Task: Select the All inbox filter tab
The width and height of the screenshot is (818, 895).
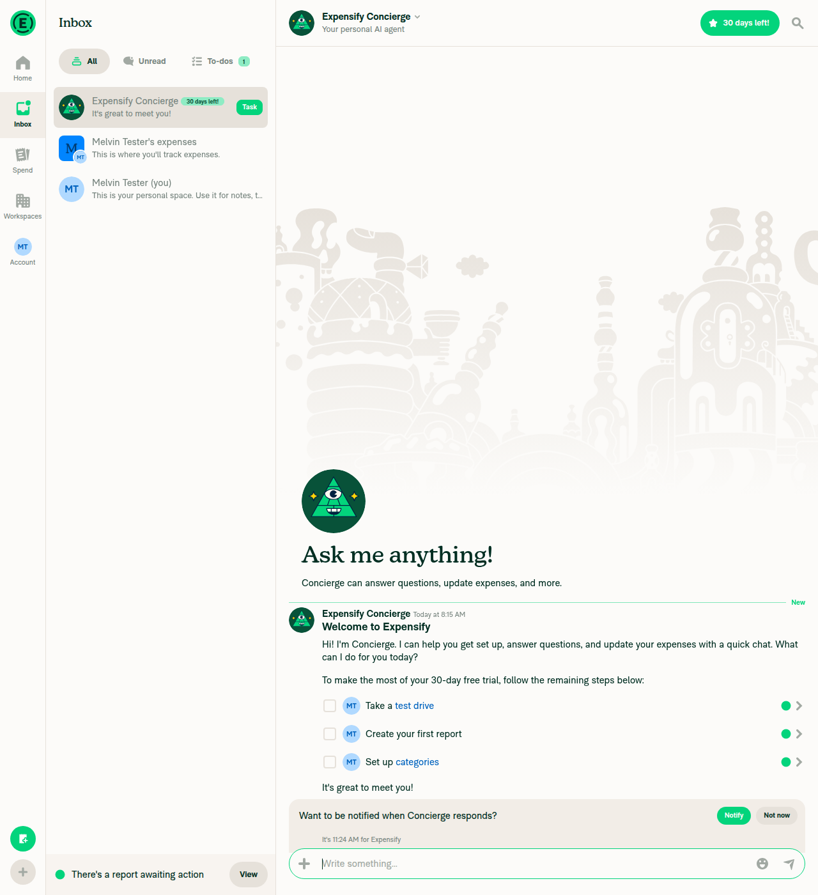Action: (84, 61)
